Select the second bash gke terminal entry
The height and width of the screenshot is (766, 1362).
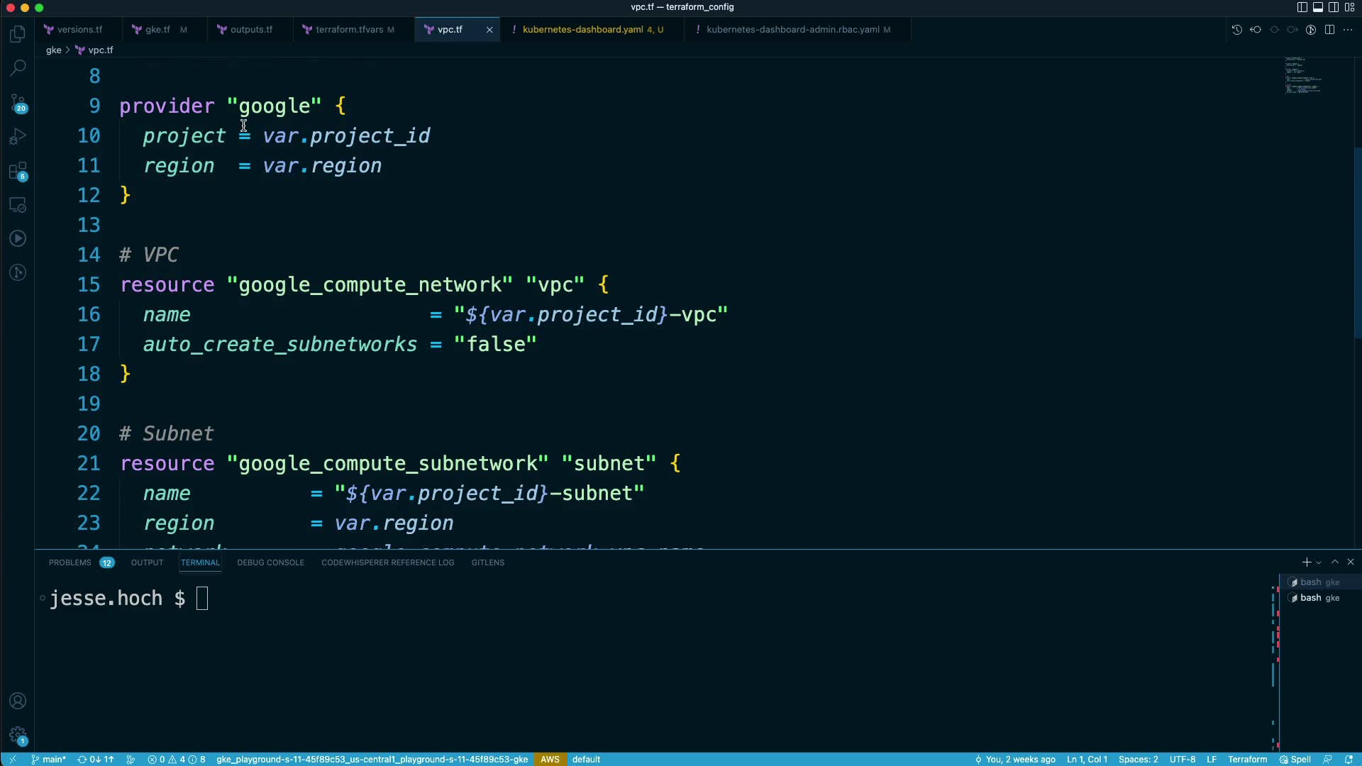point(1318,598)
